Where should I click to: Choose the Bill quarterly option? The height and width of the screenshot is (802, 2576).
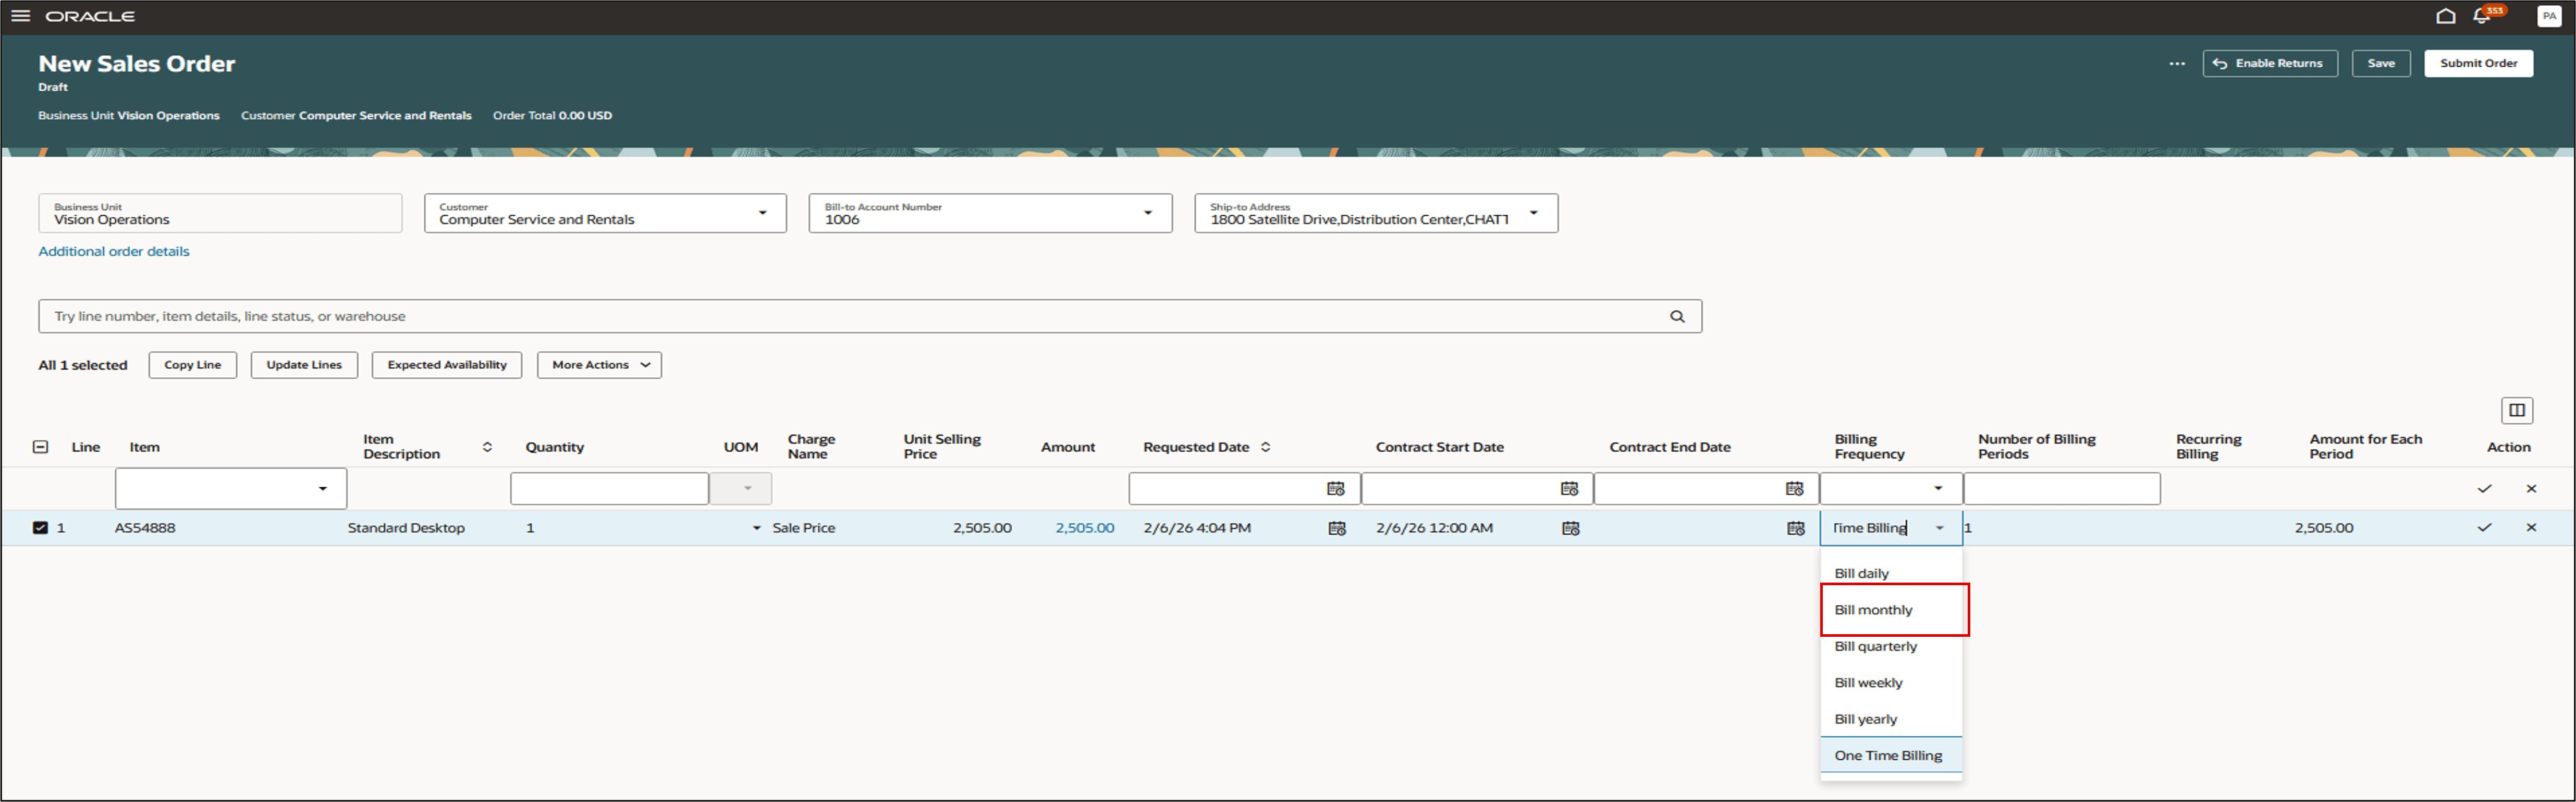(x=1875, y=646)
